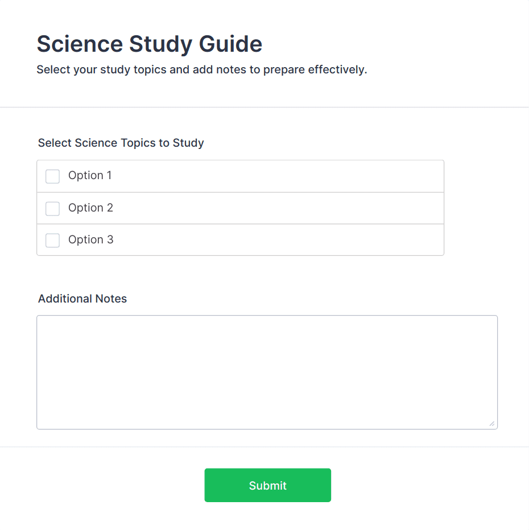Click the Option 3 row
Image resolution: width=529 pixels, height=530 pixels.
[x=240, y=240]
